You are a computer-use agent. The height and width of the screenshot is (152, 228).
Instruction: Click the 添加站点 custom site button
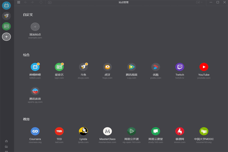point(35,27)
